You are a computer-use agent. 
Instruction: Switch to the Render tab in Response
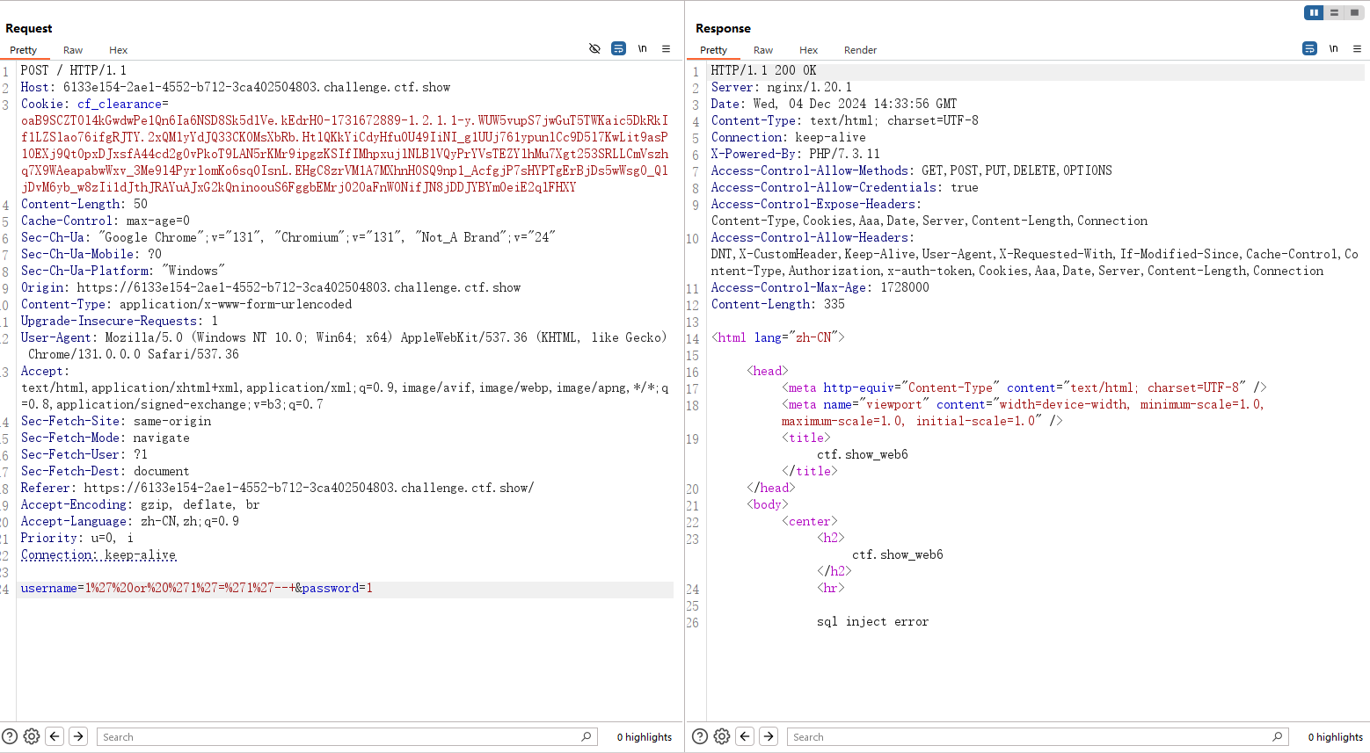pyautogui.click(x=860, y=50)
